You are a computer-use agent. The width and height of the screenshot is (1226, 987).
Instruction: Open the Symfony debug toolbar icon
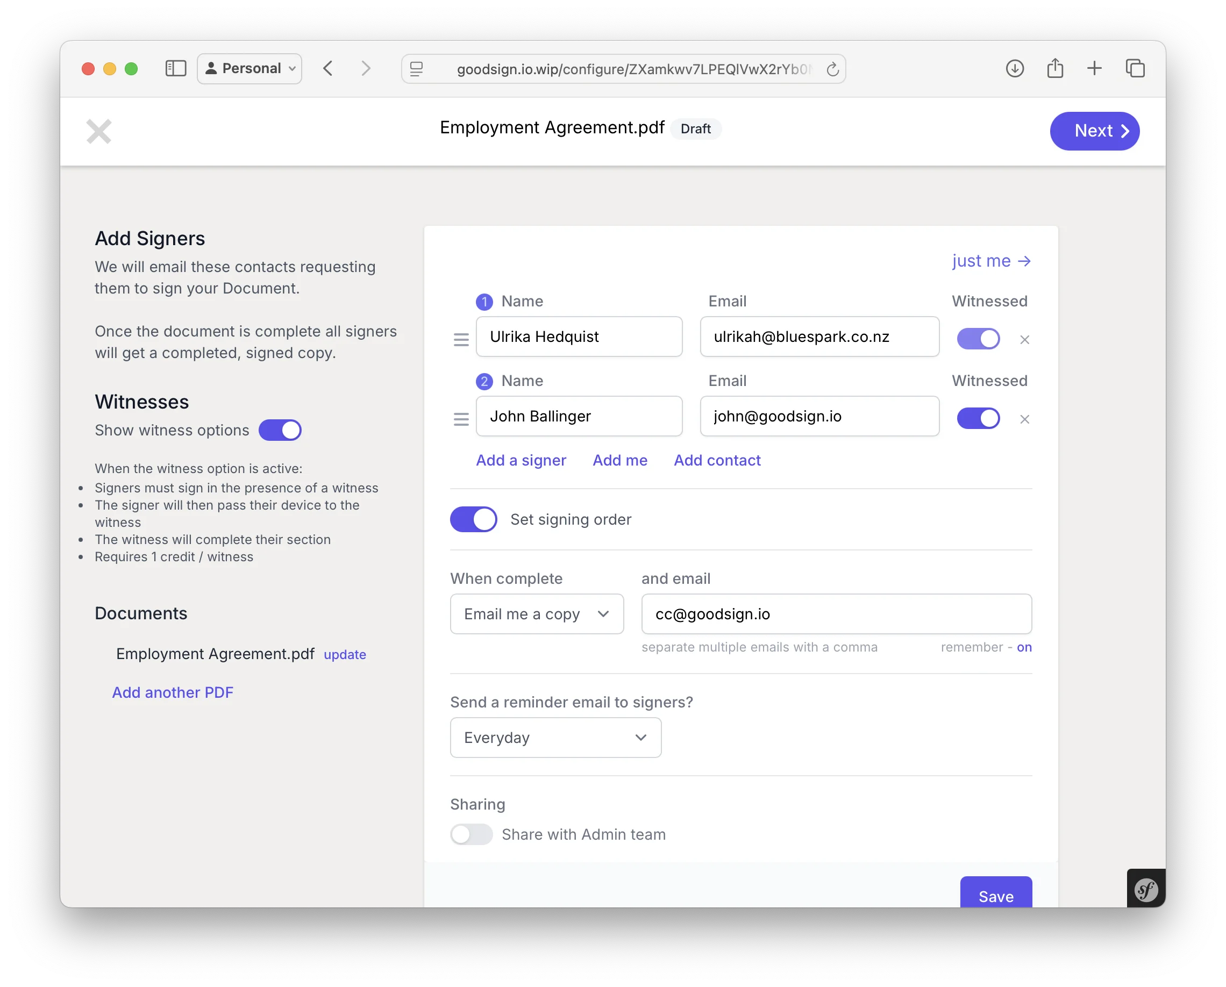pyautogui.click(x=1146, y=889)
